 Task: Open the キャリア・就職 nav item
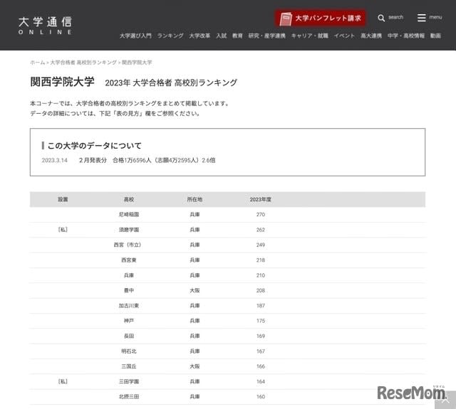310,36
